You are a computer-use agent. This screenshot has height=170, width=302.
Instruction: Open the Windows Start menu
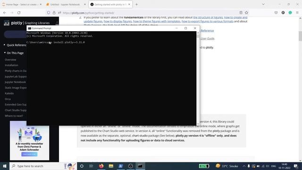pyautogui.click(x=5, y=166)
